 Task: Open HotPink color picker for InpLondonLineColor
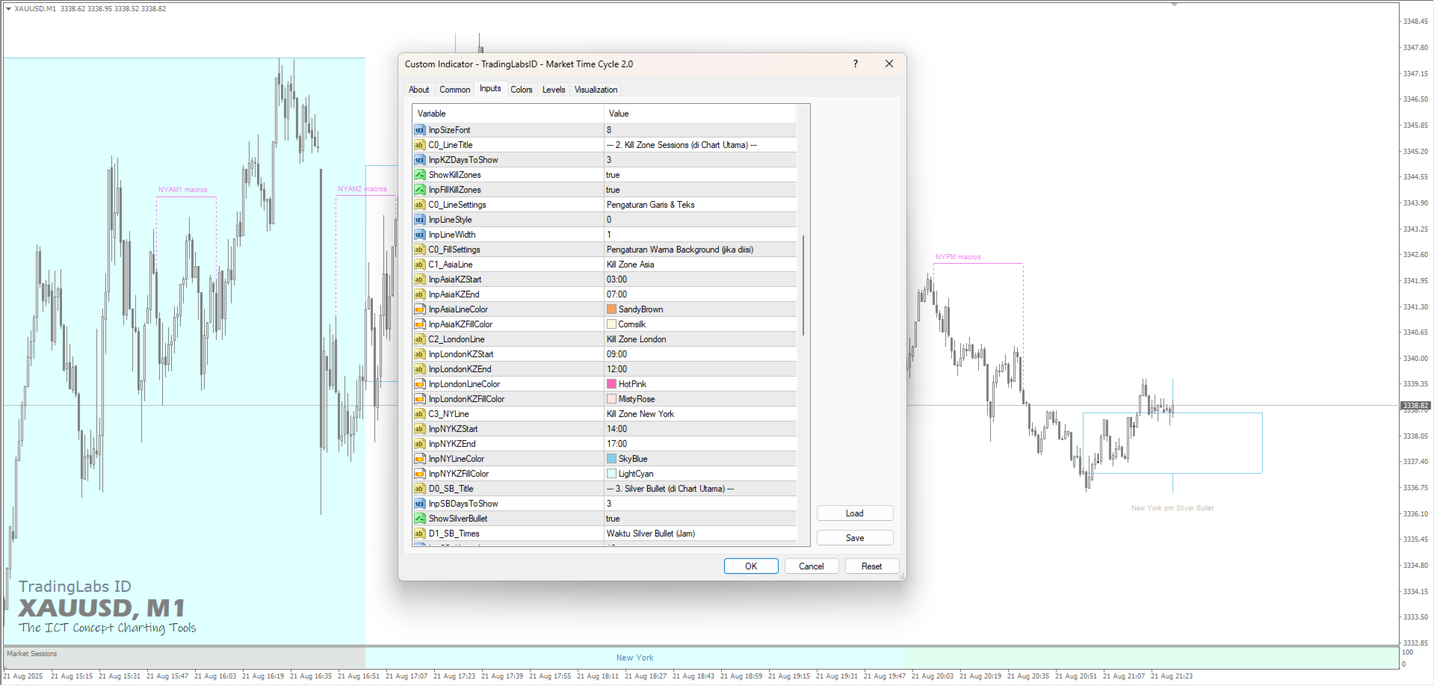[700, 384]
